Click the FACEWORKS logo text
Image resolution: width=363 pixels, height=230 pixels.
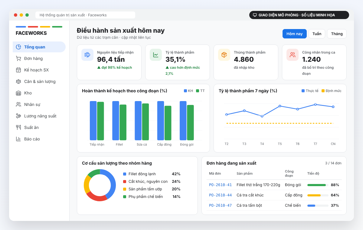click(x=31, y=33)
